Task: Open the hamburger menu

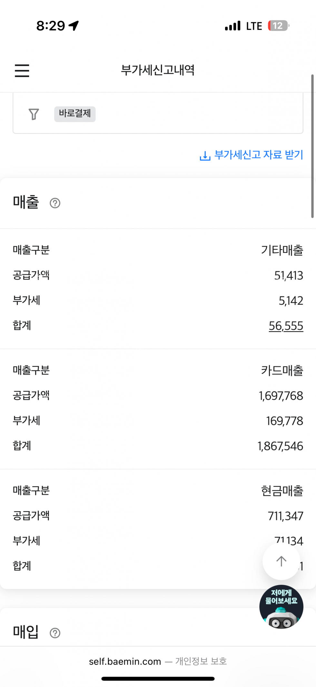Action: pyautogui.click(x=22, y=70)
